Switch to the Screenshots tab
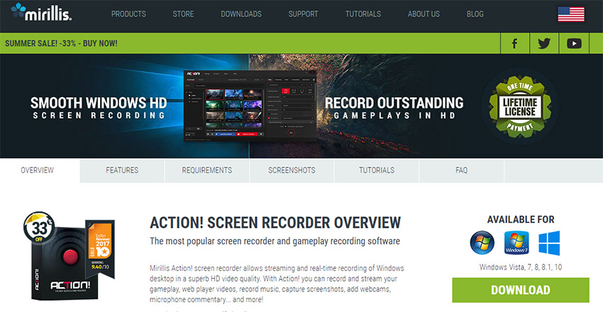Viewport: 603px width, 312px height. pyautogui.click(x=292, y=170)
